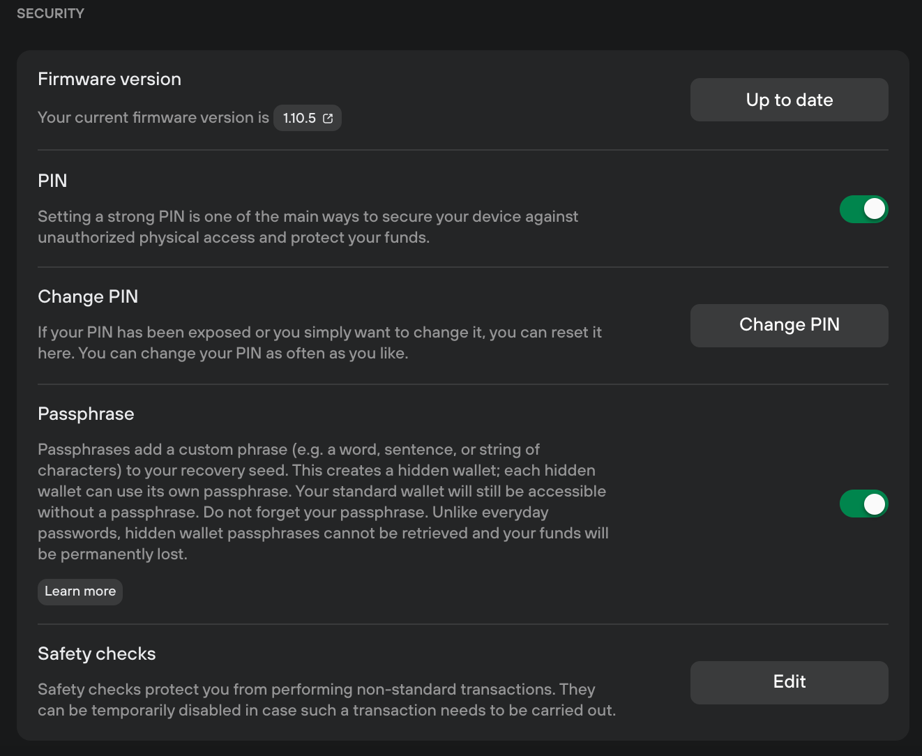Click the Change PIN button
The image size is (922, 756).
(x=789, y=325)
